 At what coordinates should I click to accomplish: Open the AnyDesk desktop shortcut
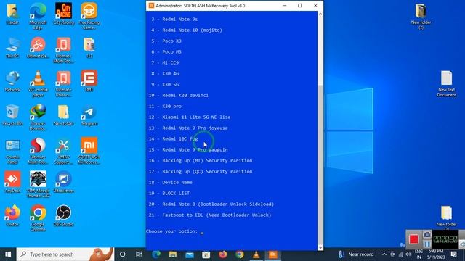[x=12, y=182]
